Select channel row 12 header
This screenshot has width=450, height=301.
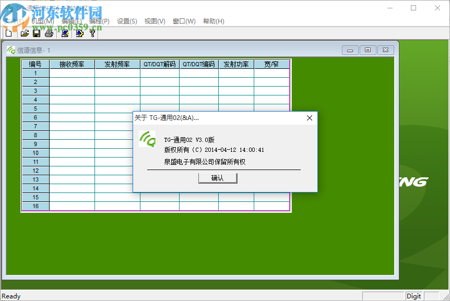[35, 171]
